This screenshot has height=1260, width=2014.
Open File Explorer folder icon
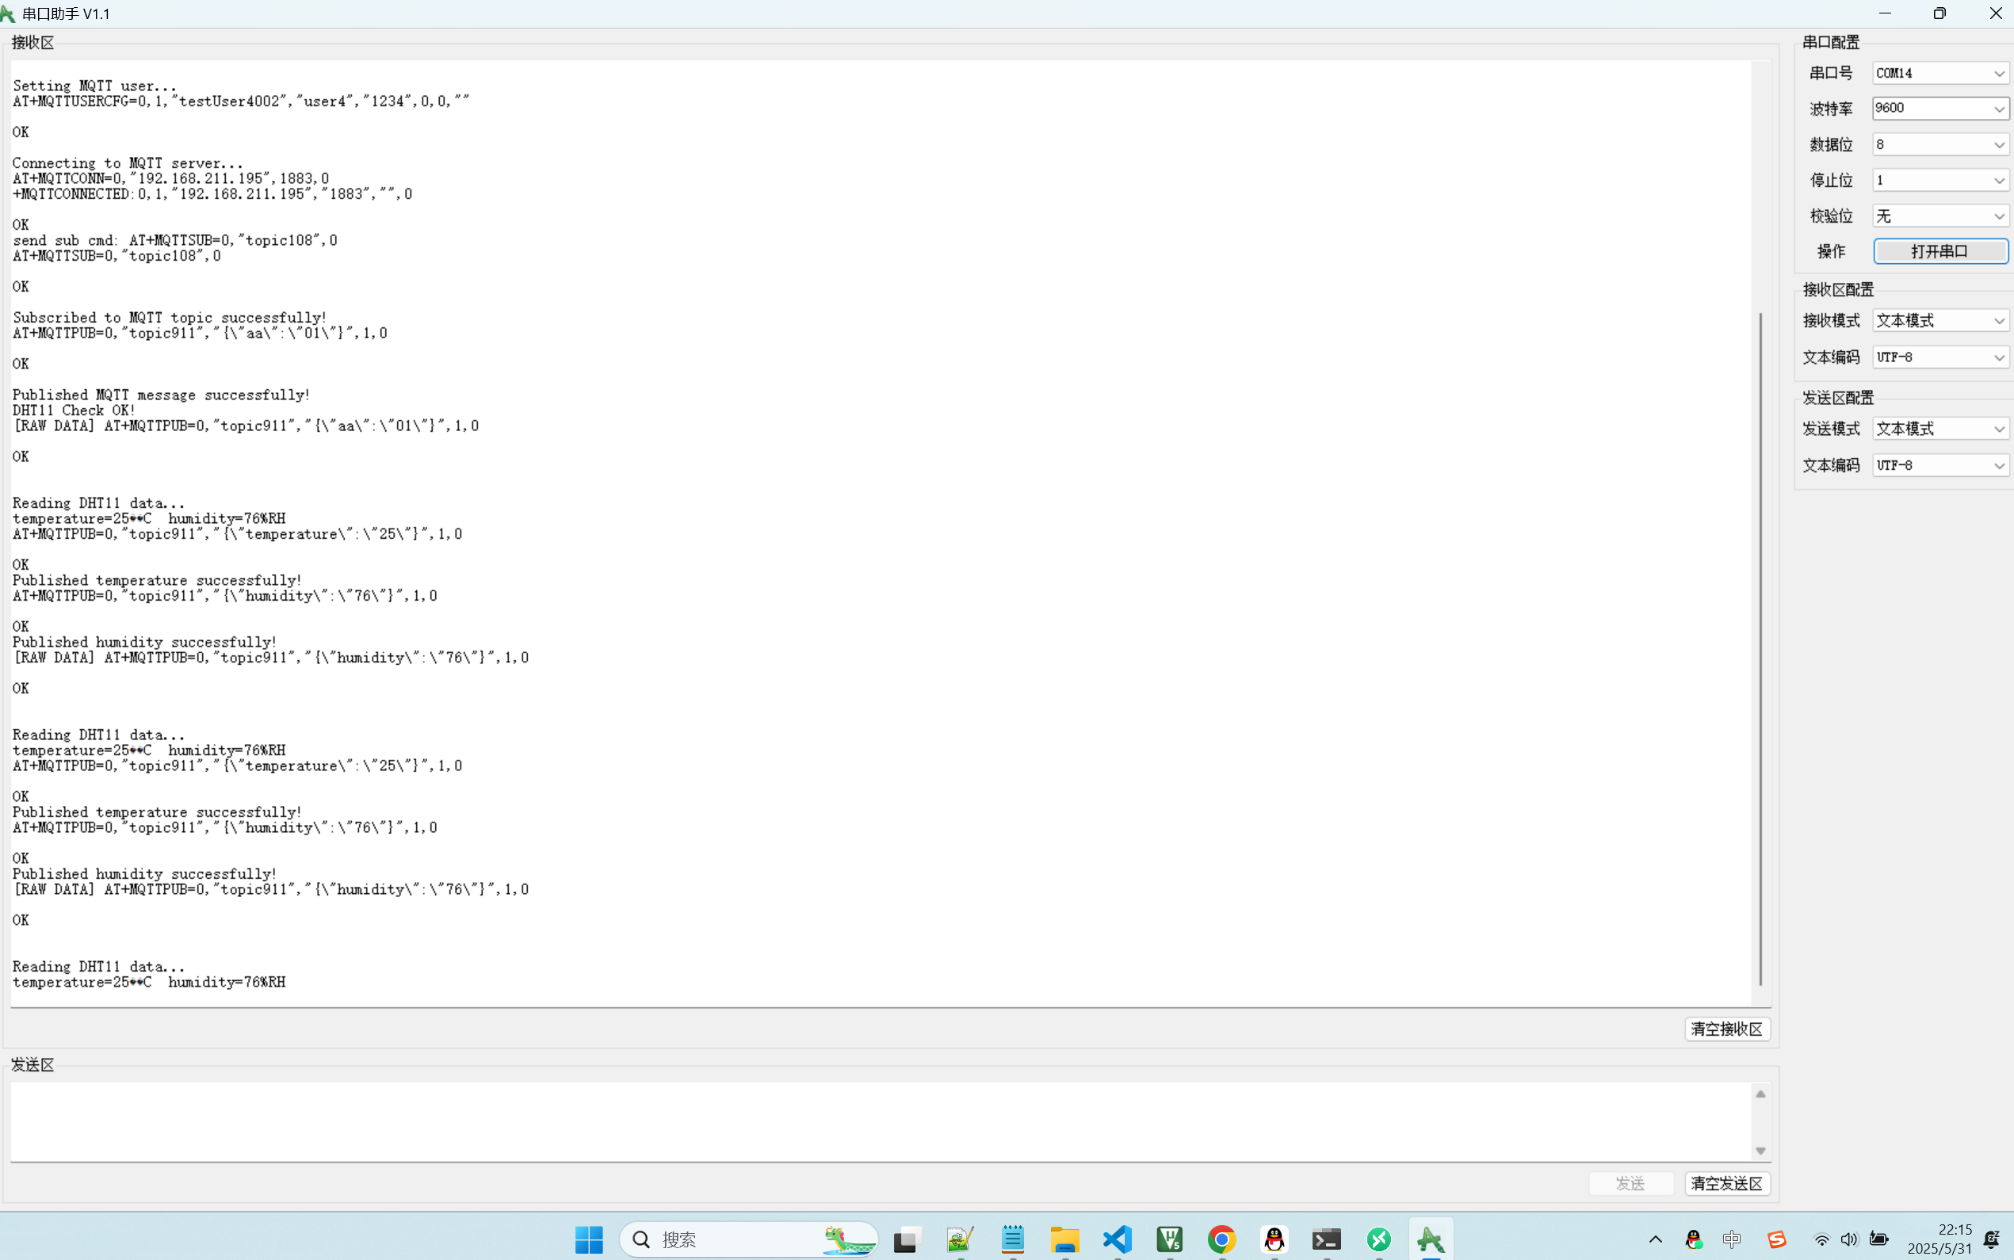pos(1064,1239)
